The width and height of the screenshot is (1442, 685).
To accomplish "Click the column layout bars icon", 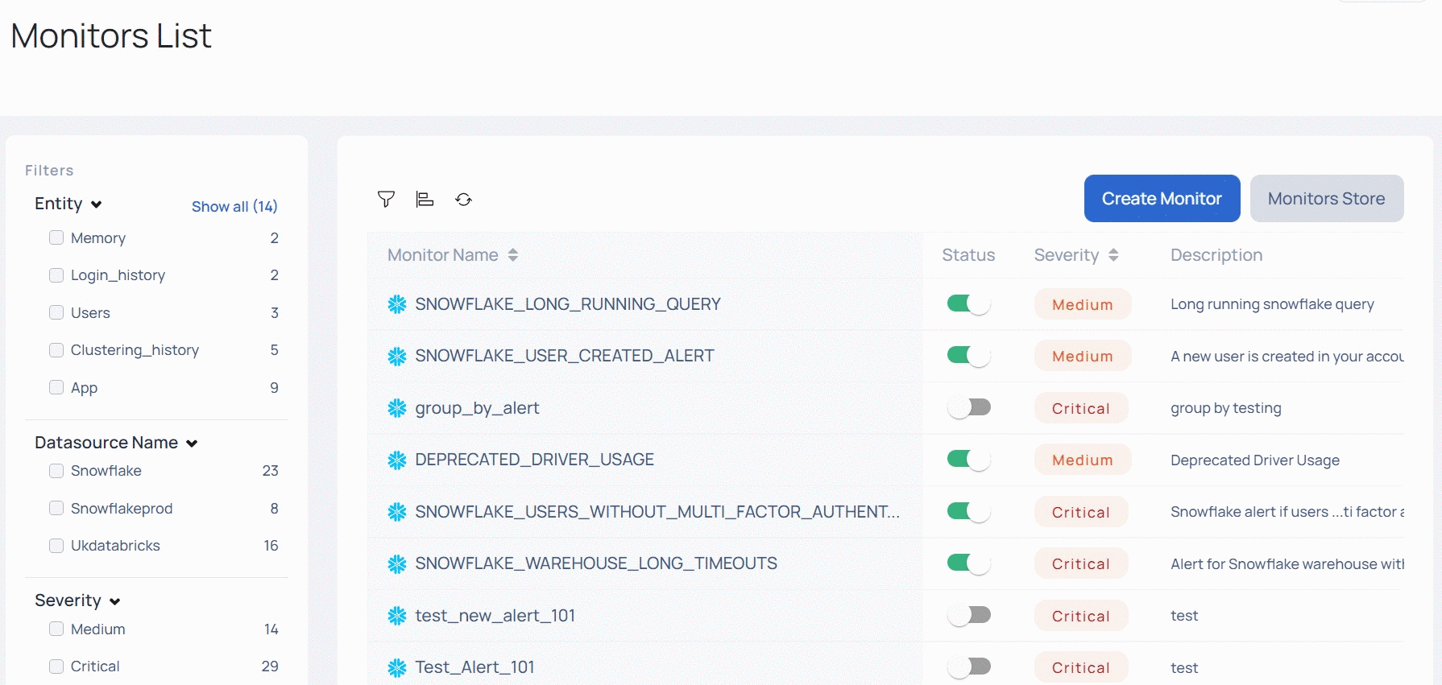I will click(425, 199).
